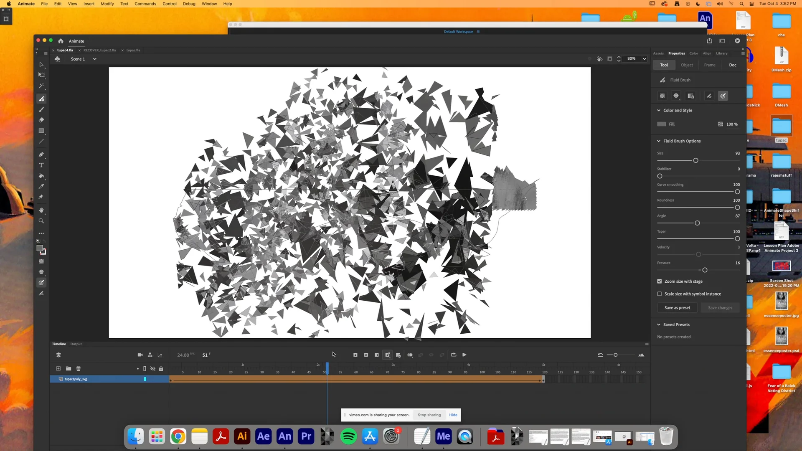Select the Hand tool
Viewport: 802px width, 451px height.
click(x=41, y=210)
